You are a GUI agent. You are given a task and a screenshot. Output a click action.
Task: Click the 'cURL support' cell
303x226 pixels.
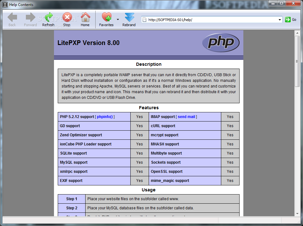(185, 126)
